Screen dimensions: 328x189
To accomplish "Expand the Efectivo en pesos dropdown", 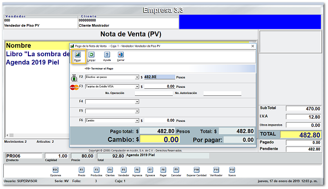I will pos(137,77).
